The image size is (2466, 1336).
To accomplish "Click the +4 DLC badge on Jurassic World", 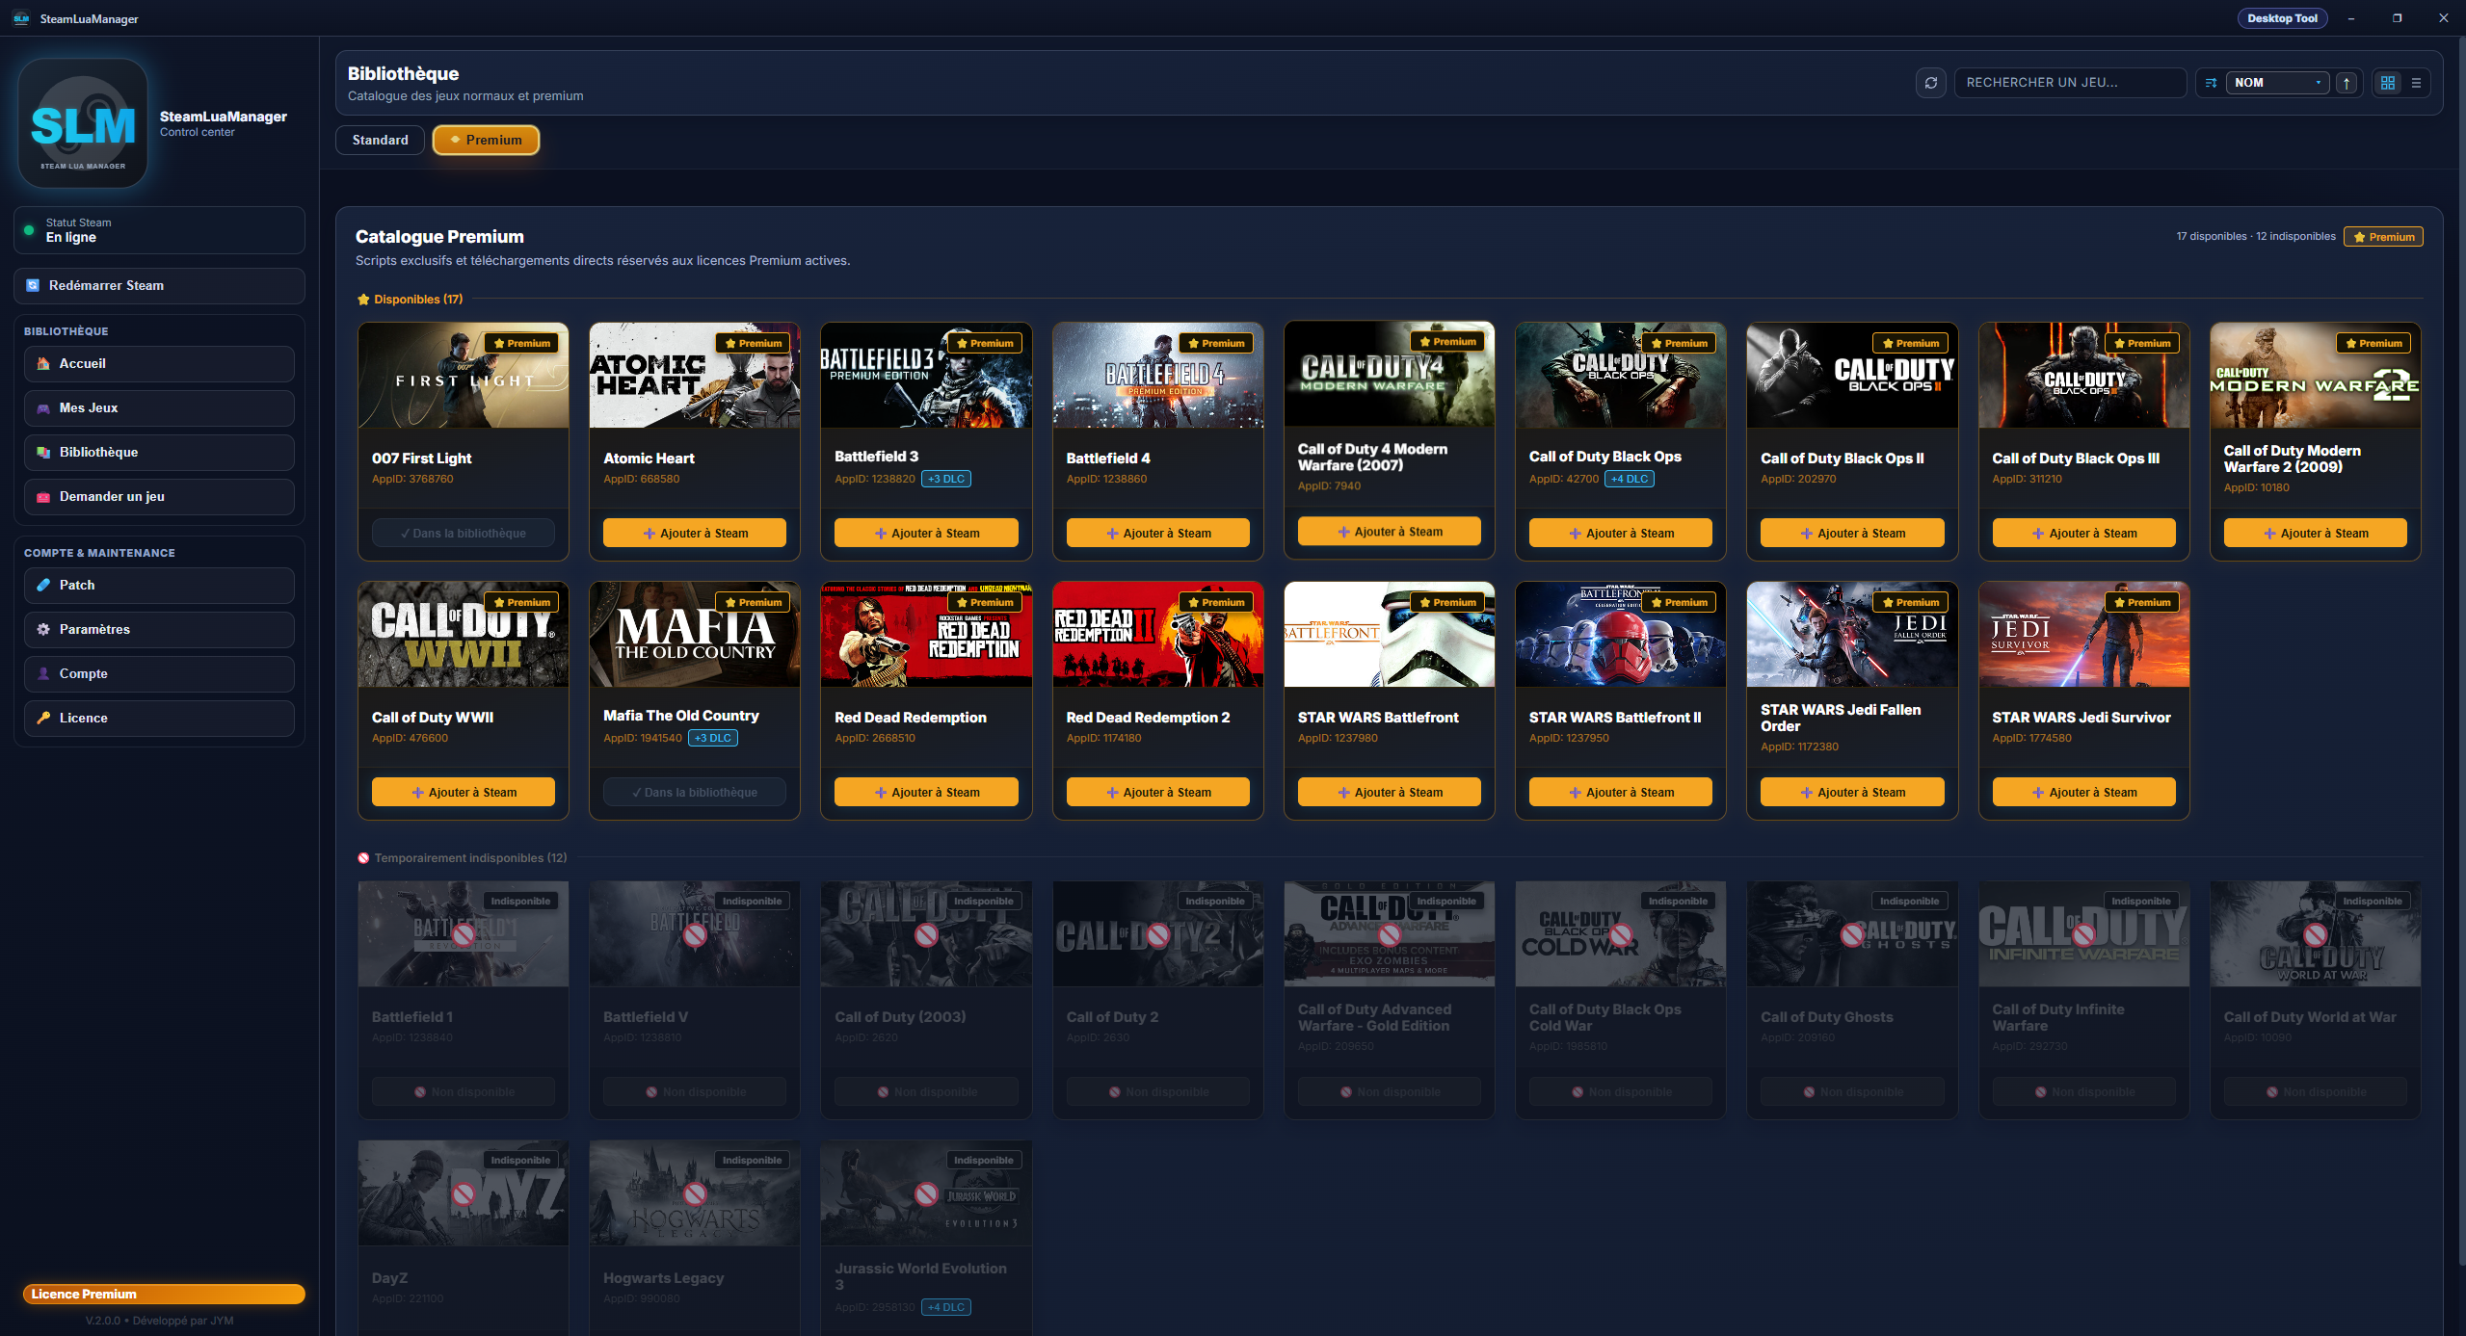I will (x=946, y=1307).
